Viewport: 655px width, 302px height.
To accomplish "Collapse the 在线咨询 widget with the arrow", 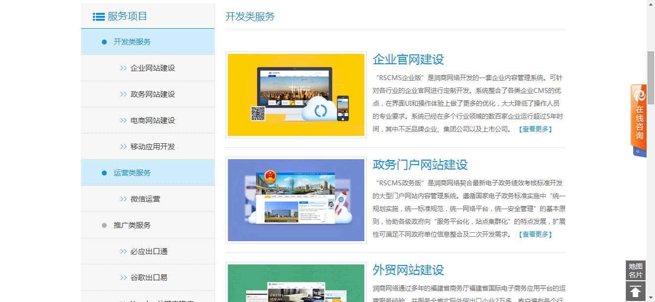I will point(638,152).
